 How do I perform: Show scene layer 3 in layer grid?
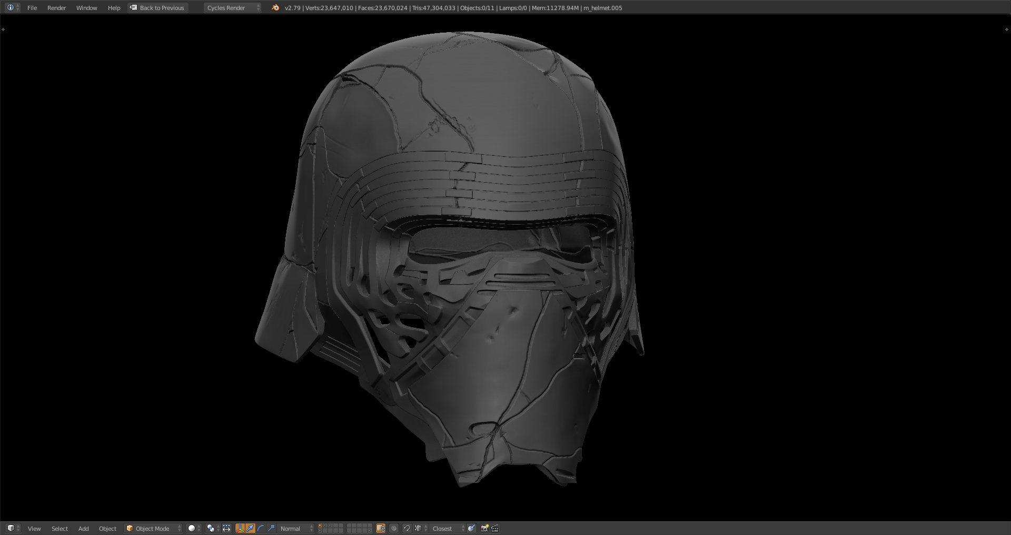click(x=330, y=526)
